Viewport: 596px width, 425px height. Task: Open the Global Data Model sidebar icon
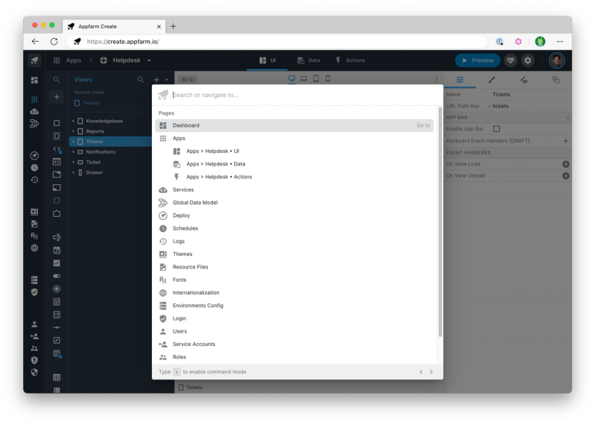(x=34, y=124)
